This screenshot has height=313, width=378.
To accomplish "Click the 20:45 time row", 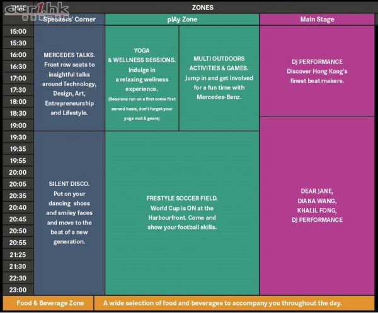I will (x=18, y=219).
